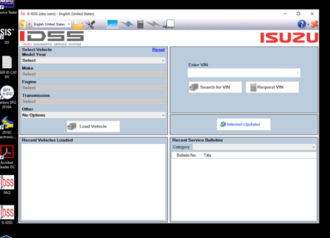Select the 2016C Electronic desktop icon
This screenshot has width=330, height=238.
coord(7,128)
